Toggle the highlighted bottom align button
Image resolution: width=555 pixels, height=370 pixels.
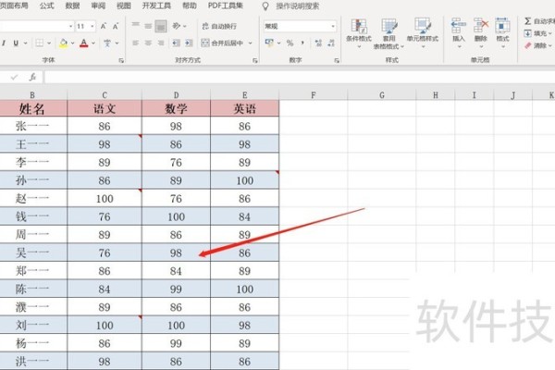(x=161, y=26)
